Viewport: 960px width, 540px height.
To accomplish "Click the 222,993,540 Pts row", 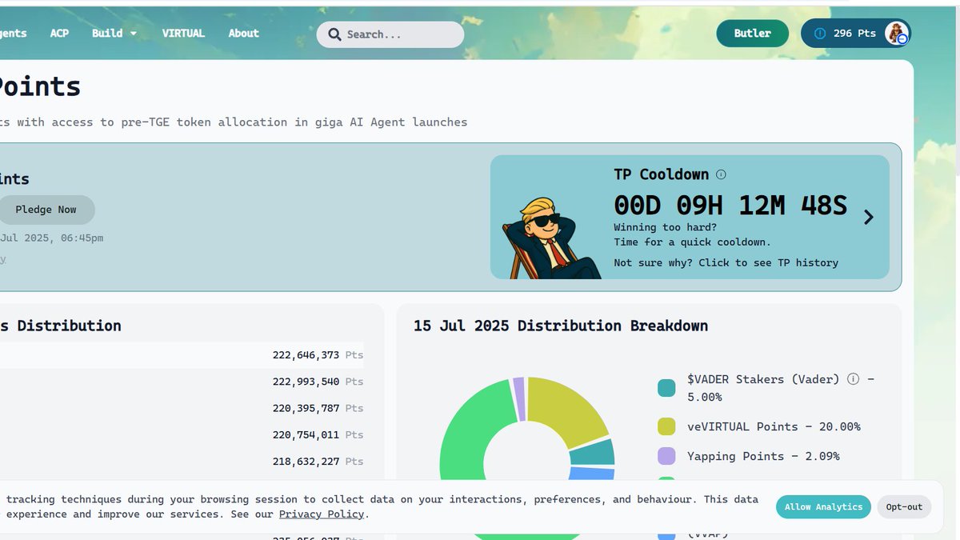I will [182, 382].
